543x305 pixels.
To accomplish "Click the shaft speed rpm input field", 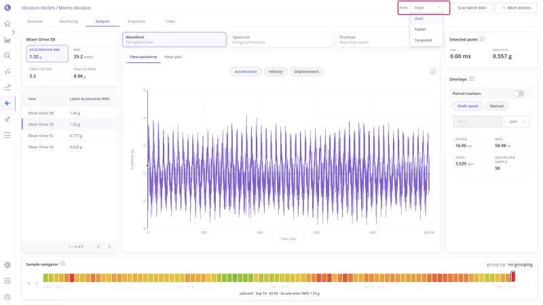I will [478, 121].
